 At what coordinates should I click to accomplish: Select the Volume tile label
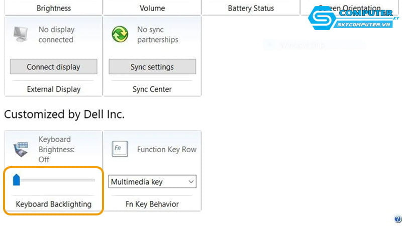coord(152,8)
